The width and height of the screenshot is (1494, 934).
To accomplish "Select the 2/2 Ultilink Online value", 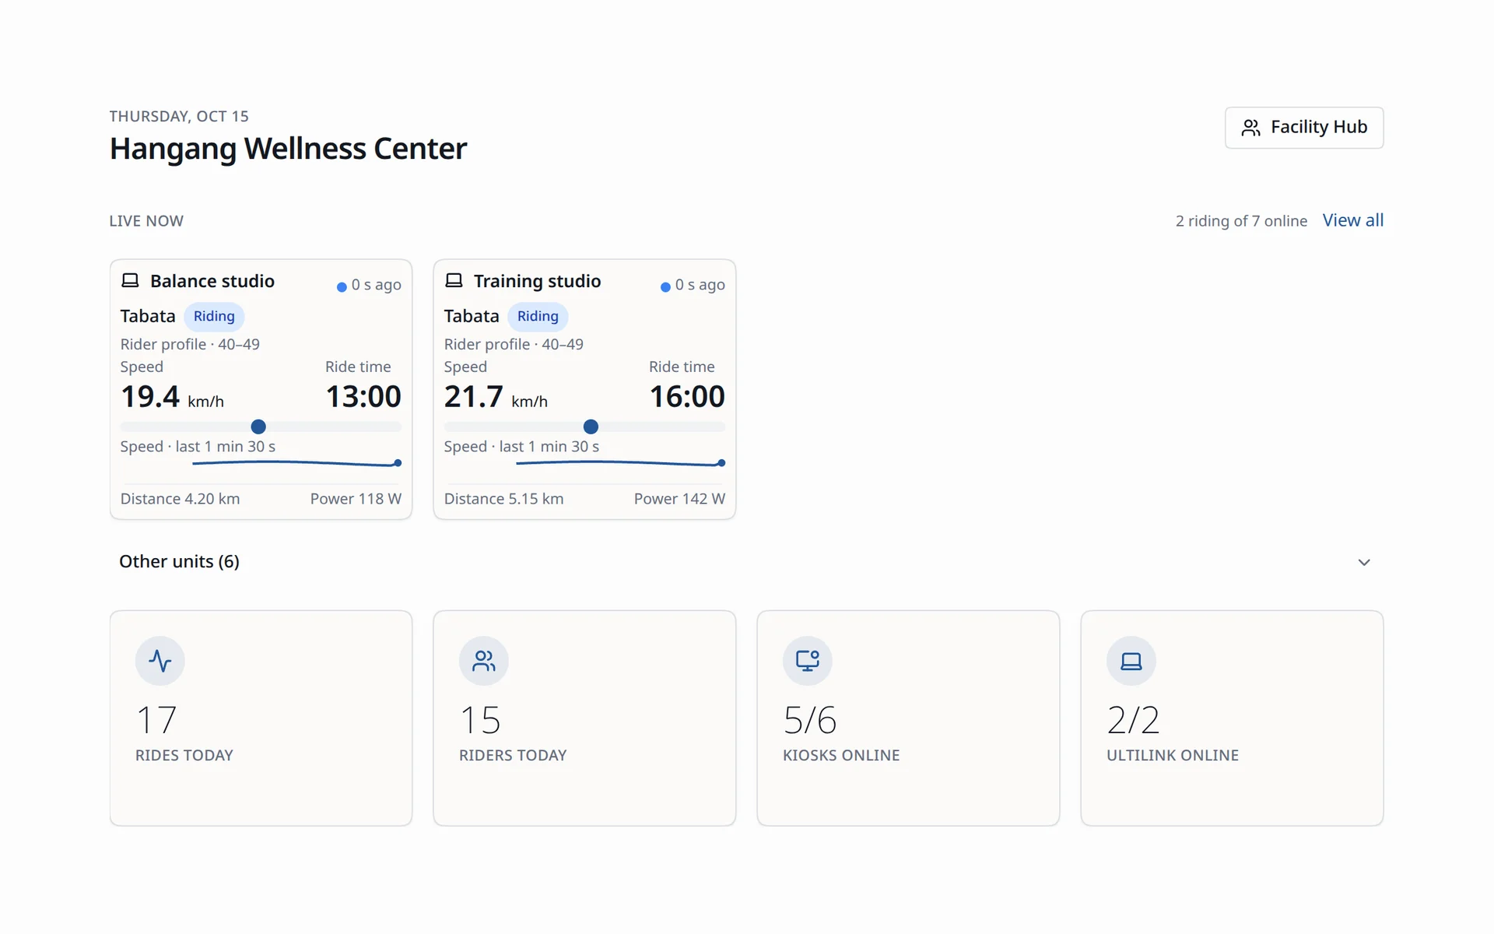I will click(x=1133, y=720).
